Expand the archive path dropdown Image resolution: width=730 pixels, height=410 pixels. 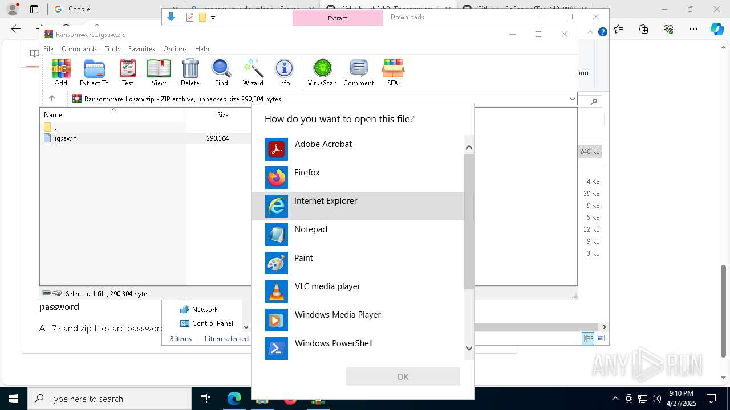coord(572,99)
